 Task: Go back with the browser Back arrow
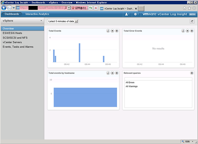click(x=4, y=8)
